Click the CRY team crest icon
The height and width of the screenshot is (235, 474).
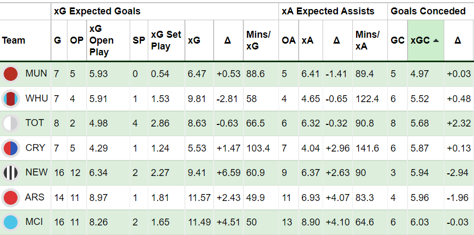tap(11, 148)
